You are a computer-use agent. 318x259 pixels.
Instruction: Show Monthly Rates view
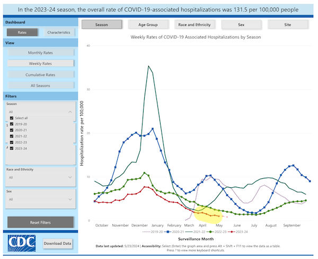(41, 53)
